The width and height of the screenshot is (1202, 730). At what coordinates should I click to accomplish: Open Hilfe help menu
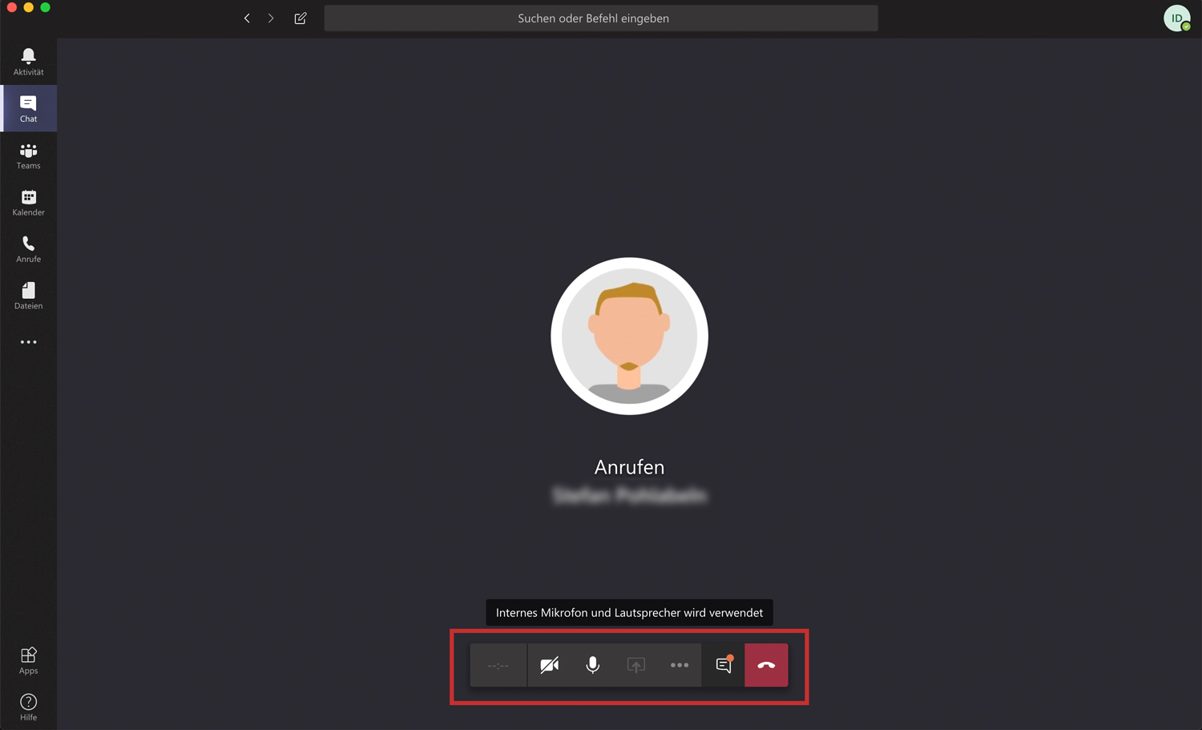(28, 707)
